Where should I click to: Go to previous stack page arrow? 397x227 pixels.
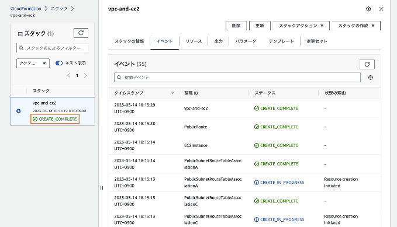pos(68,75)
